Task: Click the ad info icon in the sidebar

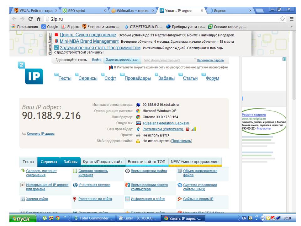Action: tap(284, 59)
